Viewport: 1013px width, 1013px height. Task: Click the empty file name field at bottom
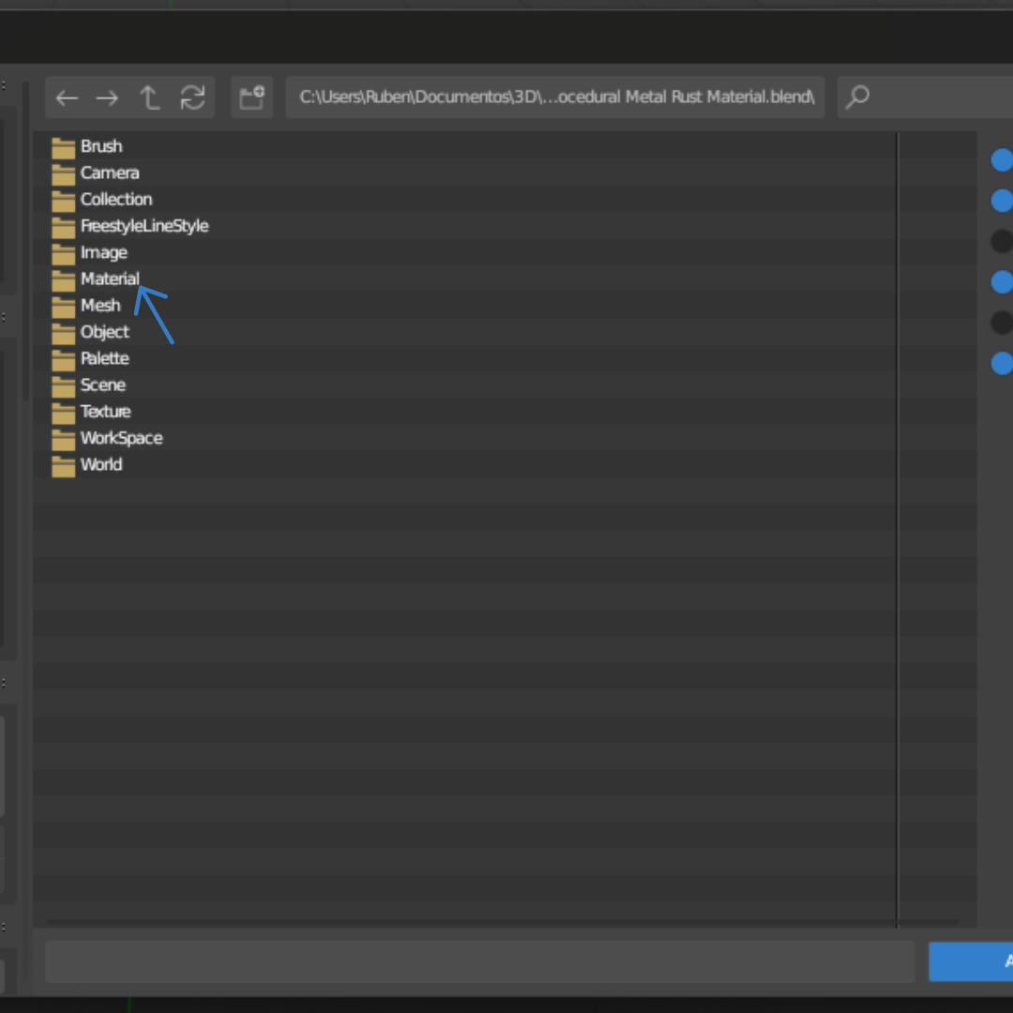(479, 961)
